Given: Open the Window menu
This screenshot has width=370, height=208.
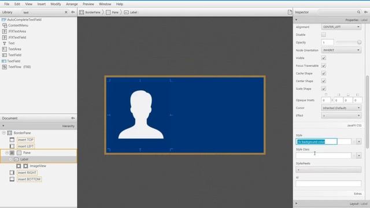Looking at the screenshot, I should [x=105, y=4].
